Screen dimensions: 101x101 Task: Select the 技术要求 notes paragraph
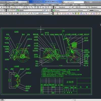click(x=61, y=72)
